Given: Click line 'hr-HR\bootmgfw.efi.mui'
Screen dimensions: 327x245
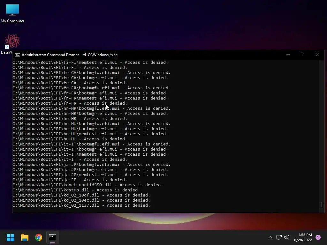Looking at the screenshot, I should point(92,108).
